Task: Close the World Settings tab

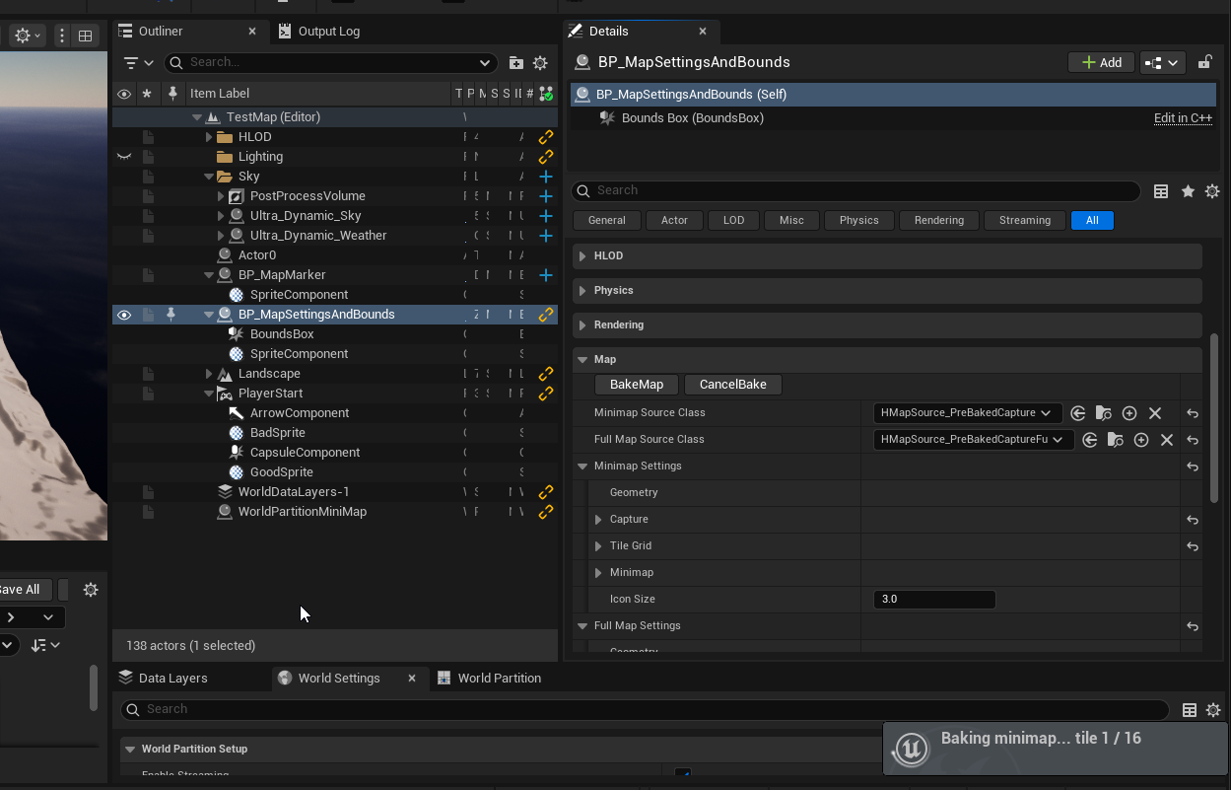Action: pos(412,679)
